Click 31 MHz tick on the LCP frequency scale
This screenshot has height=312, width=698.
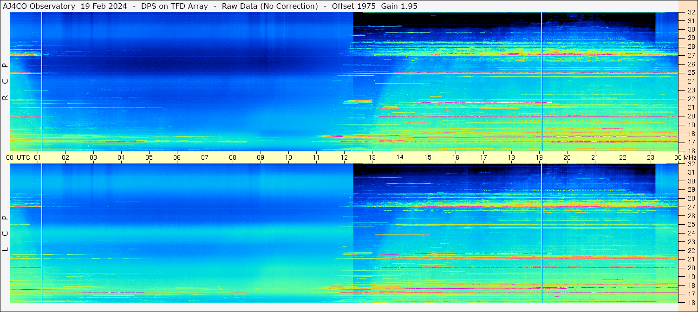coord(691,172)
